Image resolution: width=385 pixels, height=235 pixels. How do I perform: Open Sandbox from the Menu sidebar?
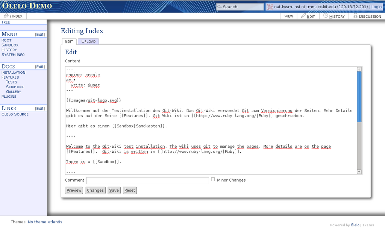coord(10,45)
